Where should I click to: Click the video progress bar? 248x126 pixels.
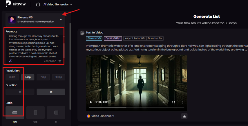click(137, 107)
